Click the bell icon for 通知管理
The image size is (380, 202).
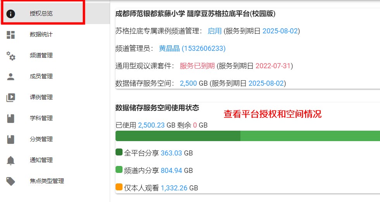tap(11, 160)
